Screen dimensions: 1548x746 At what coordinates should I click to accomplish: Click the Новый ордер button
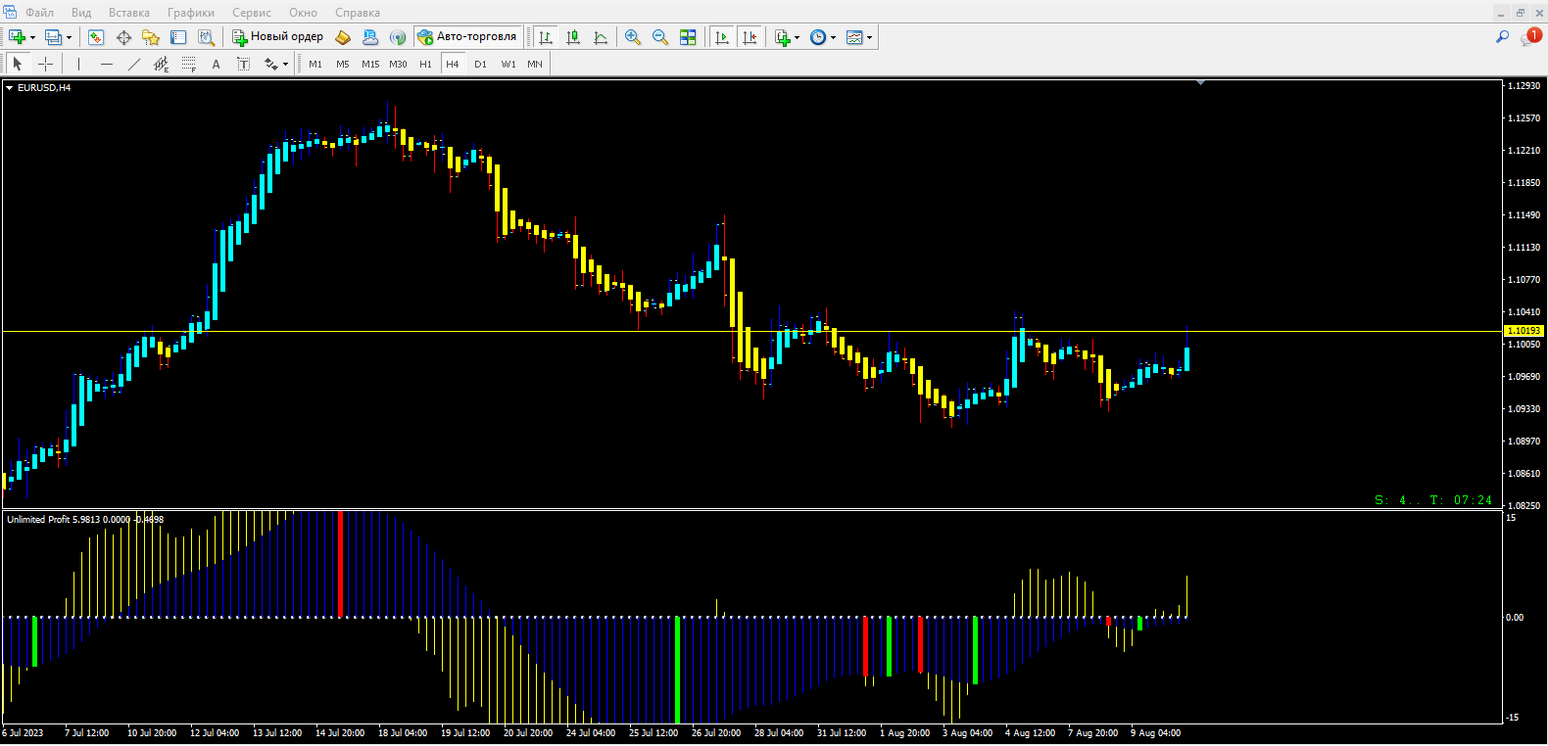point(278,37)
